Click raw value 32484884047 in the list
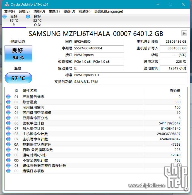This screenshot has height=195, width=192. [170, 139]
